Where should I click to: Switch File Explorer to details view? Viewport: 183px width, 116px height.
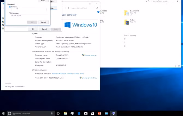click(176, 66)
